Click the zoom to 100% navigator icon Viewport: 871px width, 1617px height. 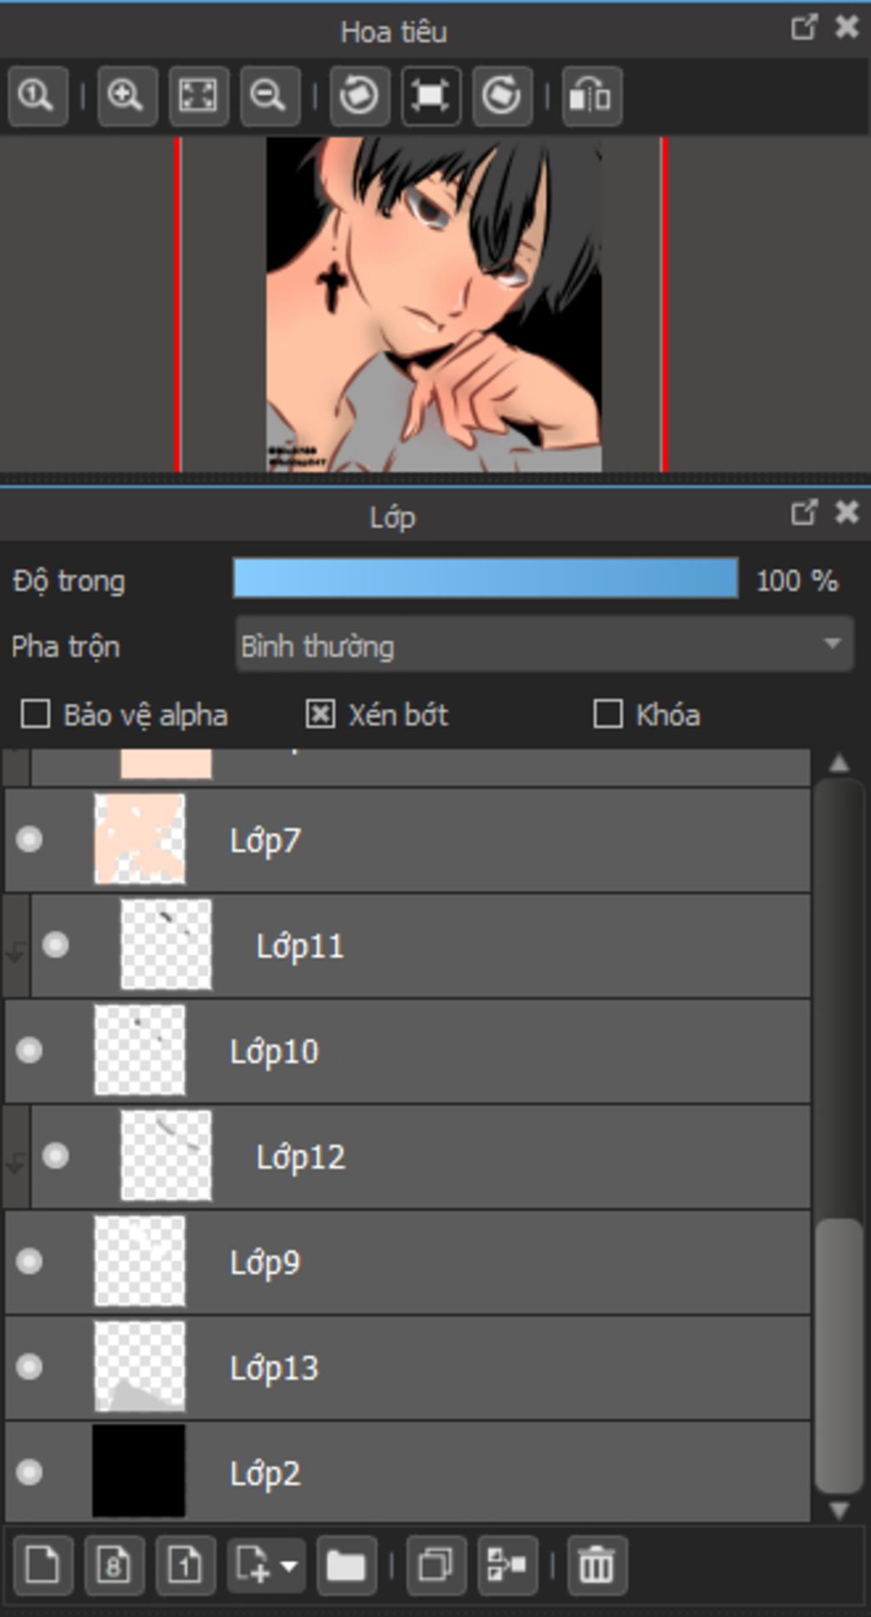[37, 95]
